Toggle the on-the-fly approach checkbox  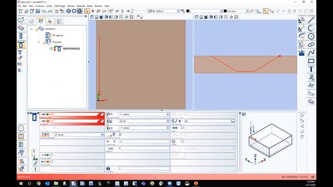[120, 135]
